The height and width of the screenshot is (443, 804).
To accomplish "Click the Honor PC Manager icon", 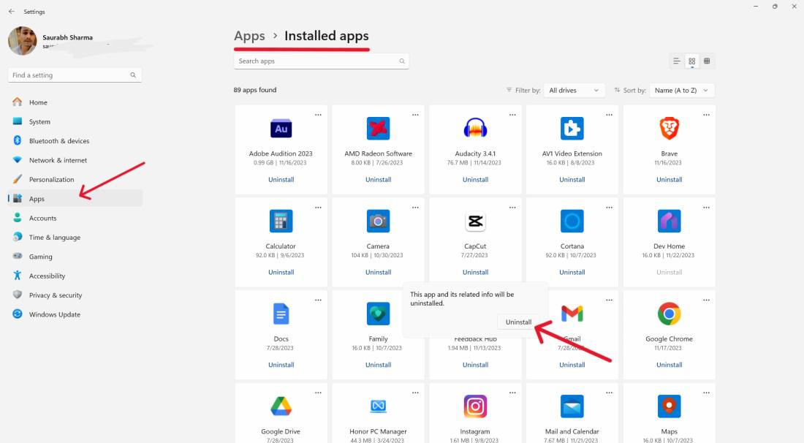I will (x=379, y=406).
